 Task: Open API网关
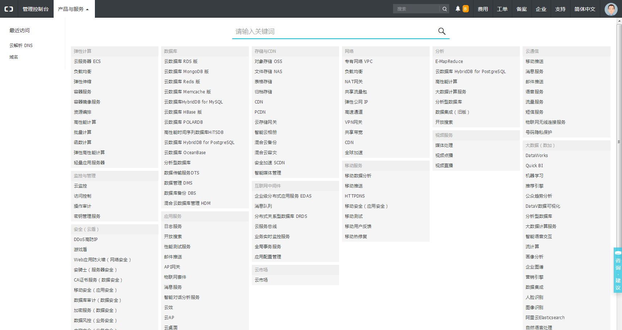(172, 267)
